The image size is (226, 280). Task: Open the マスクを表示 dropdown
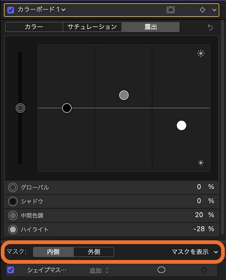coord(195,252)
